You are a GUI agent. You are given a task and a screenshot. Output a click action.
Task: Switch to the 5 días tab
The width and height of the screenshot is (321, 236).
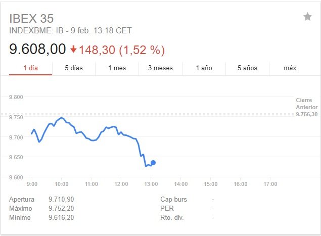point(74,68)
